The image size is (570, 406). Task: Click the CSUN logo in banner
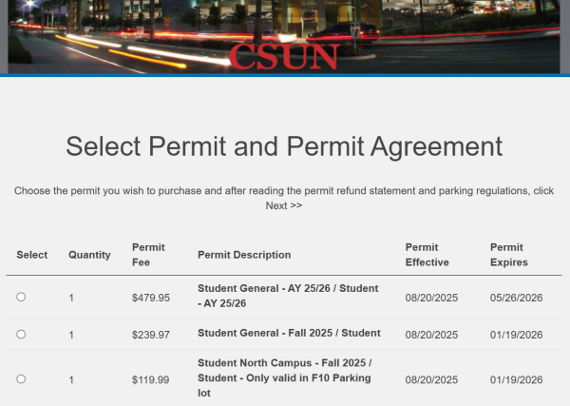[x=283, y=56]
